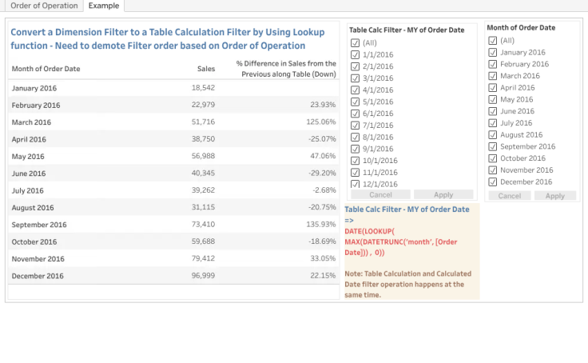Click the Month of Order Date filter title
The image size is (588, 363).
521,28
